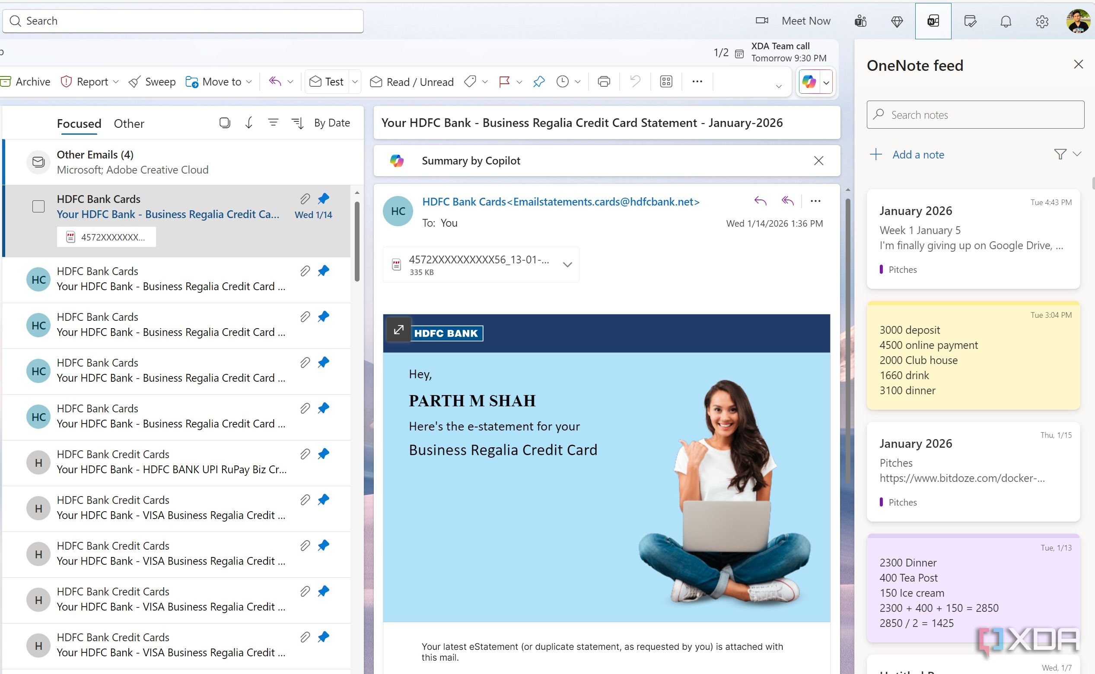Click the Sweep button

152,82
